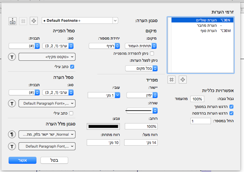Click the רוחב 100% field
This screenshot has width=244, height=172.
click(x=141, y=126)
